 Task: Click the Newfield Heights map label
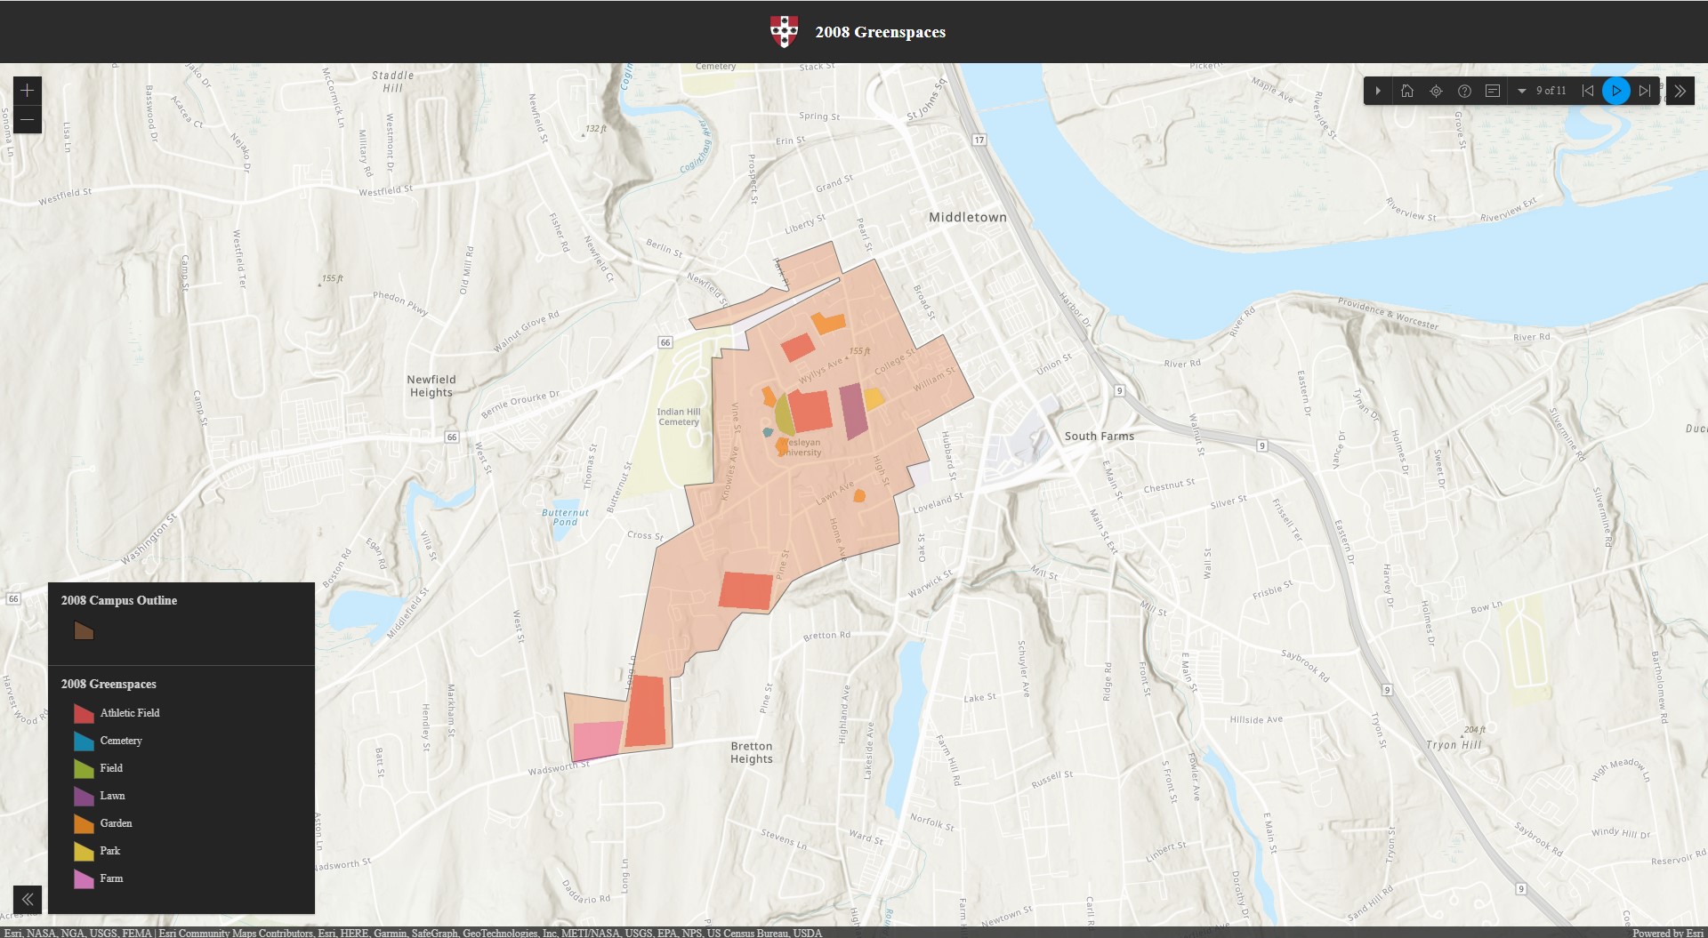coord(431,386)
